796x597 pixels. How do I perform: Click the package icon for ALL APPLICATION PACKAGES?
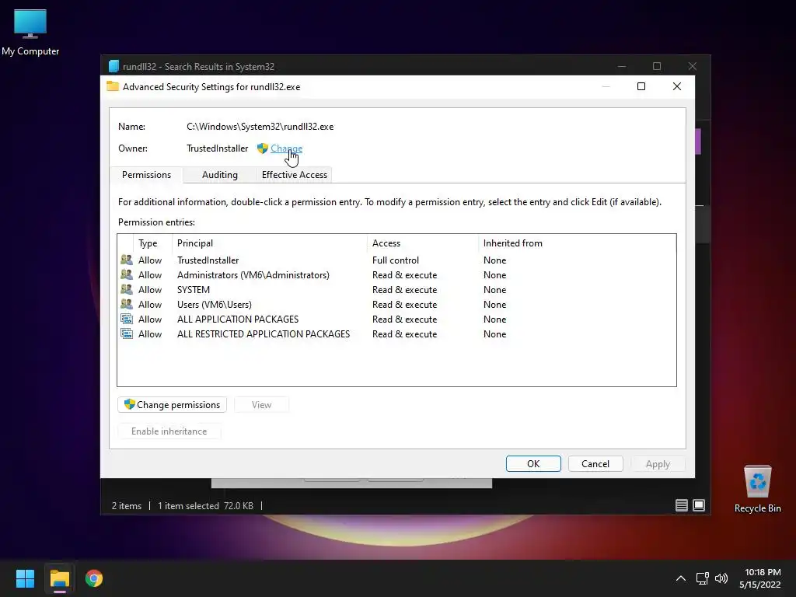(127, 319)
